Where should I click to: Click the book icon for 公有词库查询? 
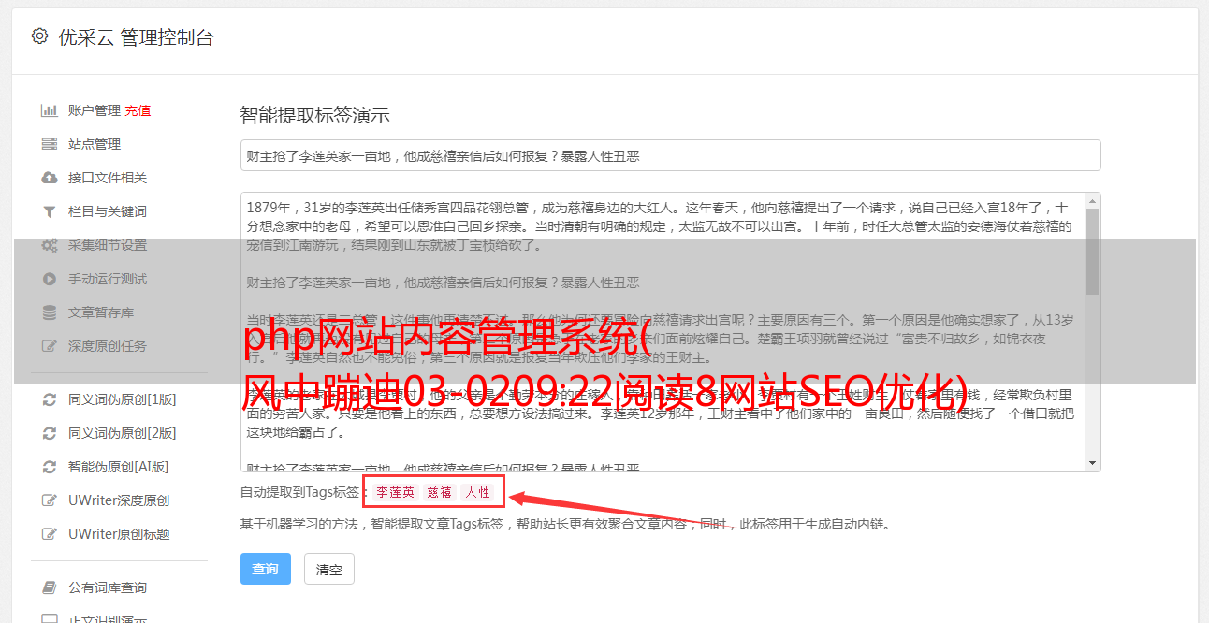50,587
